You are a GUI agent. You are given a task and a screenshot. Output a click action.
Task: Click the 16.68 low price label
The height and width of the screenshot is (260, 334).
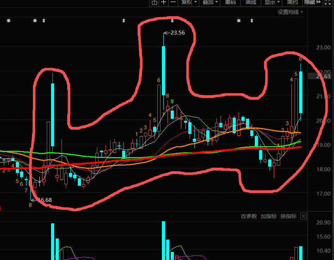(x=45, y=200)
